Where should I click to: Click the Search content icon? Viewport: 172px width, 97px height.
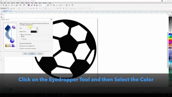tap(29, 5)
